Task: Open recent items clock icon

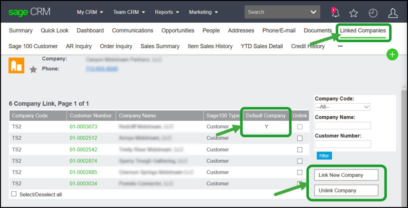Action: (x=373, y=13)
